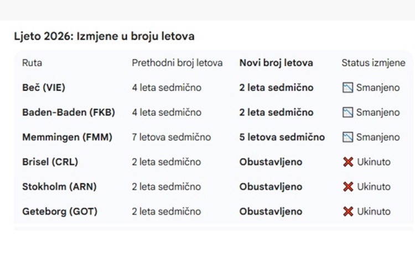
Task: Click the red X icon in Brisel row
Action: 348,162
